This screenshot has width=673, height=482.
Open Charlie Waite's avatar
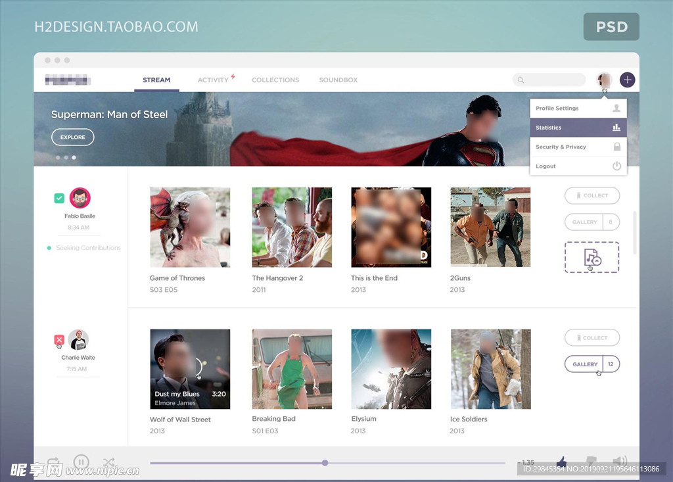(78, 340)
